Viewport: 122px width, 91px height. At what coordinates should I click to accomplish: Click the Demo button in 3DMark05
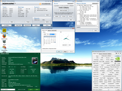(47, 25)
